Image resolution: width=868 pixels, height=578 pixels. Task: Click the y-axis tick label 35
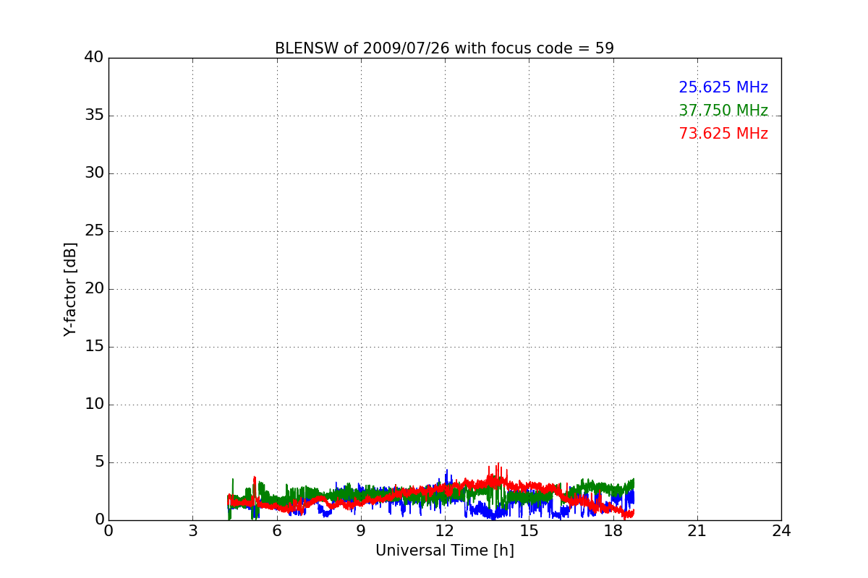tap(94, 116)
